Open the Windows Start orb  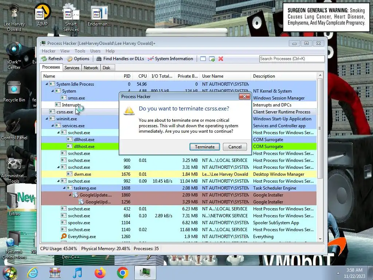9,273
